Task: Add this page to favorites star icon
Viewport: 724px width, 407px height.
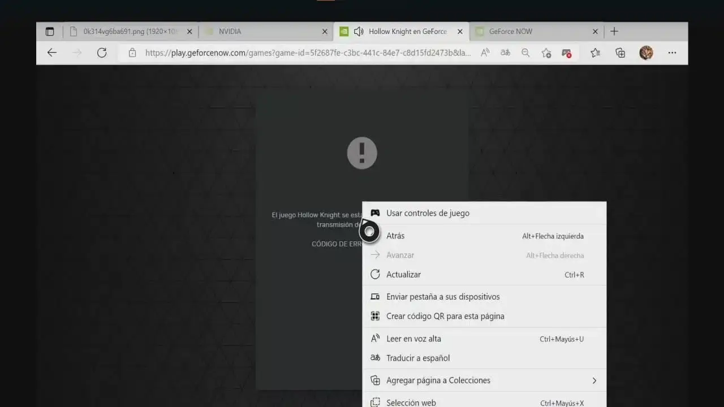Action: pos(546,53)
